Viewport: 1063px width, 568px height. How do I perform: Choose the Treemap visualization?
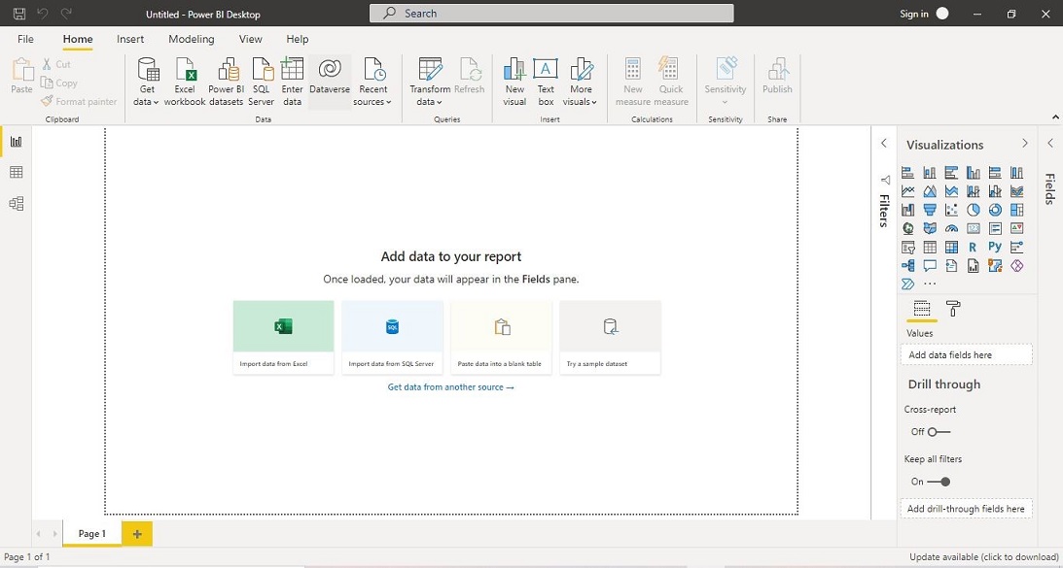coord(1017,210)
